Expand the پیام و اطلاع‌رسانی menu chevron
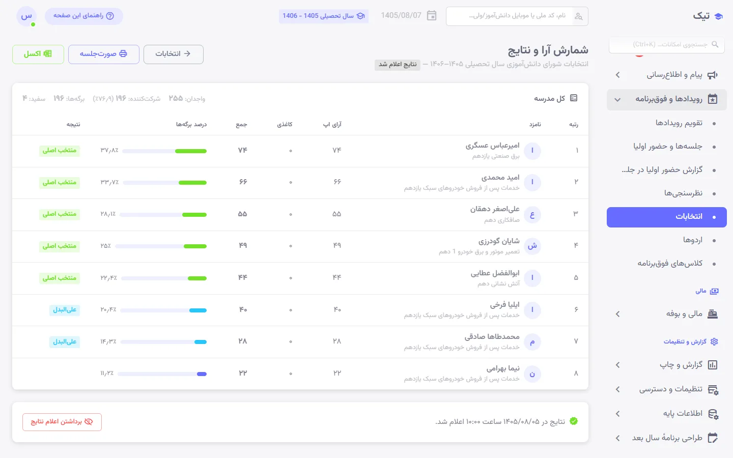733x458 pixels. coord(618,75)
